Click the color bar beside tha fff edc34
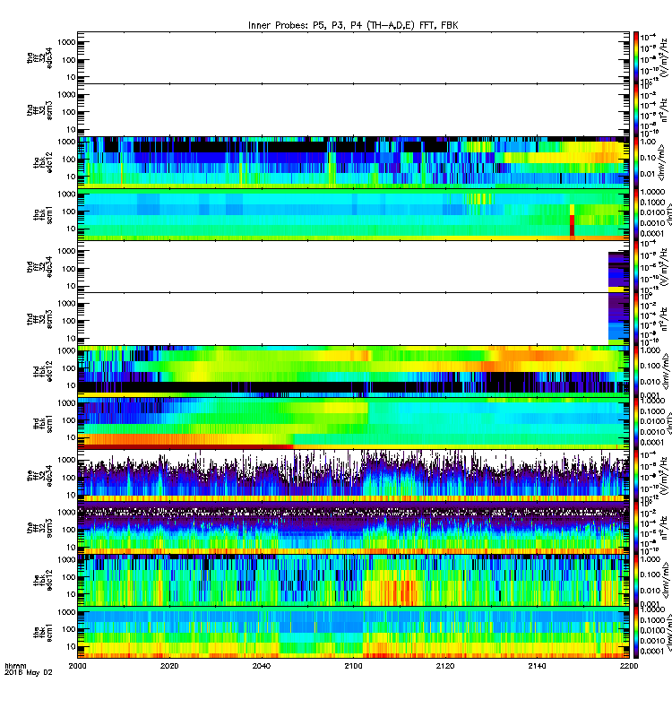 (x=636, y=57)
